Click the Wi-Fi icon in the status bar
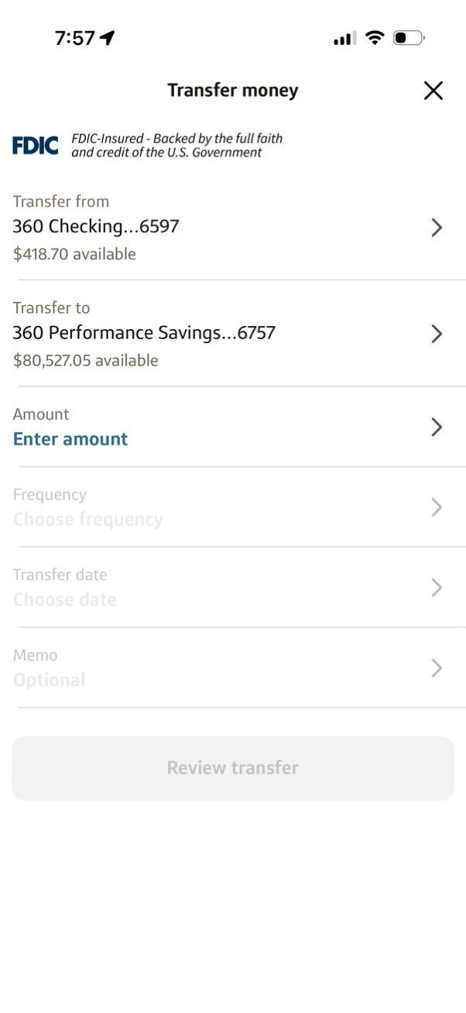The image size is (466, 1013). pyautogui.click(x=375, y=36)
